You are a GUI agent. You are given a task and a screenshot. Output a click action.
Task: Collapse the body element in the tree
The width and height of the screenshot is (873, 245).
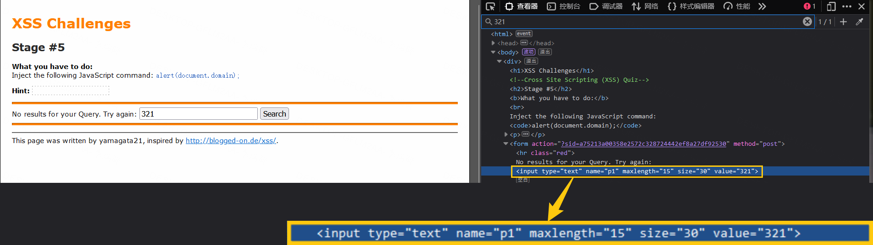pyautogui.click(x=493, y=52)
